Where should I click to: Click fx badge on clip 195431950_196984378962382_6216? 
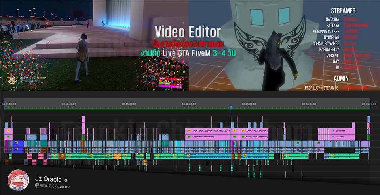(x=189, y=130)
